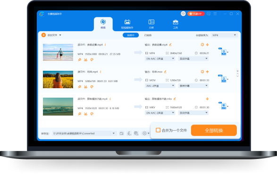Viewport: 277px width, 175px height.
Task: Open subtitle dropdown in 3840x2160 output row
Action: tap(193, 58)
